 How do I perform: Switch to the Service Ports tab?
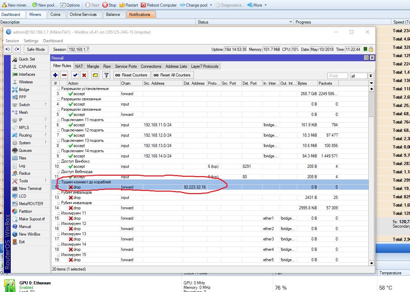pyautogui.click(x=126, y=66)
